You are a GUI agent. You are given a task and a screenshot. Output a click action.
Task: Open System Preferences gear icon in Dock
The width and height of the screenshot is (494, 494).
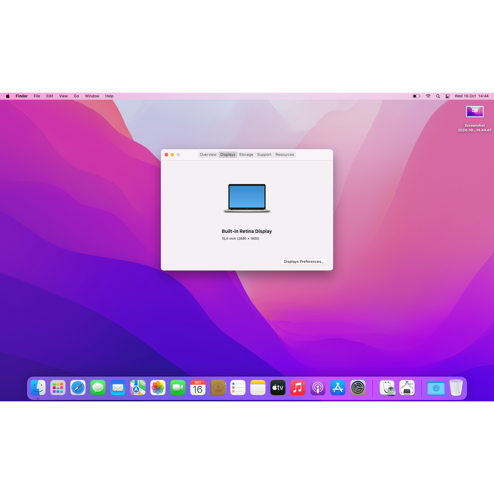tap(358, 388)
